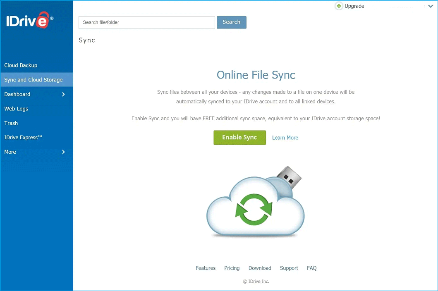Click the USB drive graphic behind the cloud
This screenshot has width=438, height=291.
pos(289,177)
